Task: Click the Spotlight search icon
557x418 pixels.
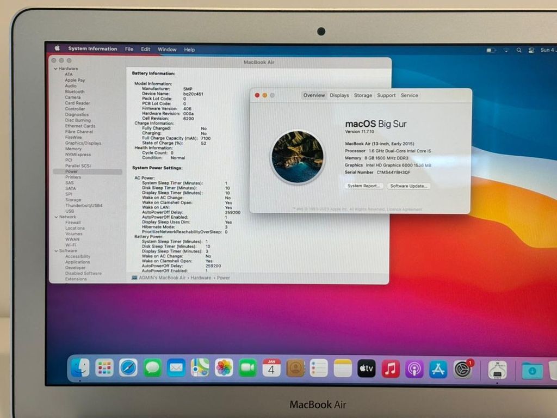Action: [519, 50]
